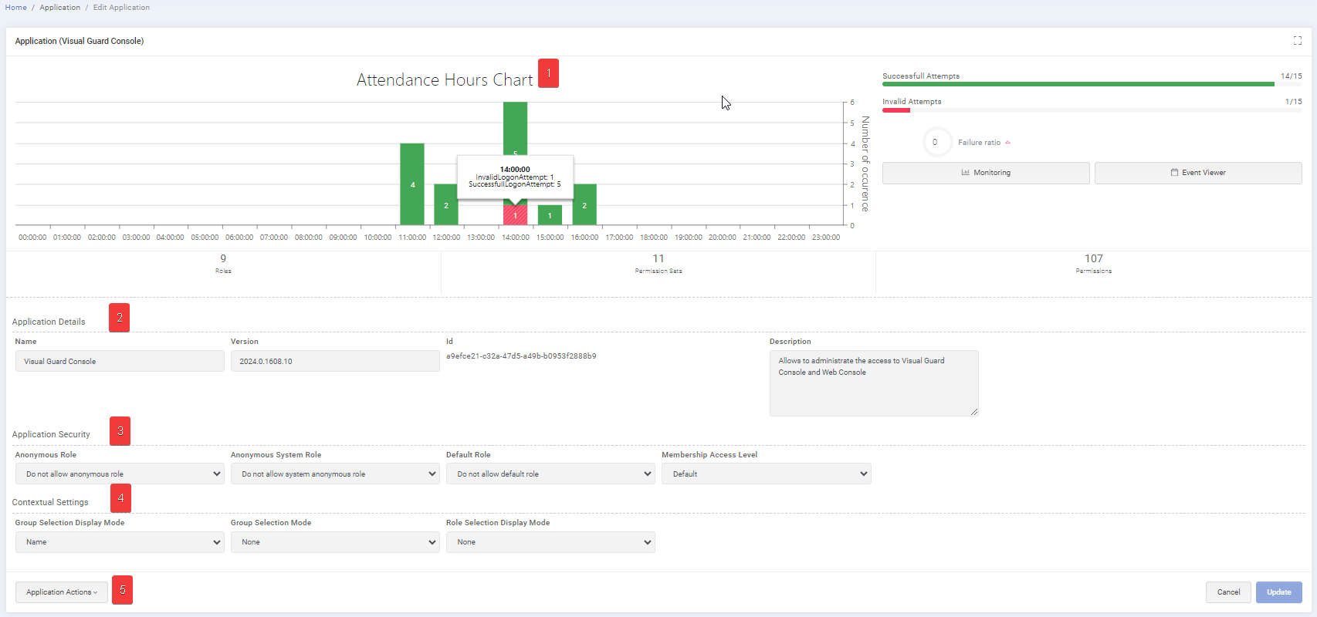1317x617 pixels.
Task: Click the 16:00:00 green bar
Action: coord(584,204)
